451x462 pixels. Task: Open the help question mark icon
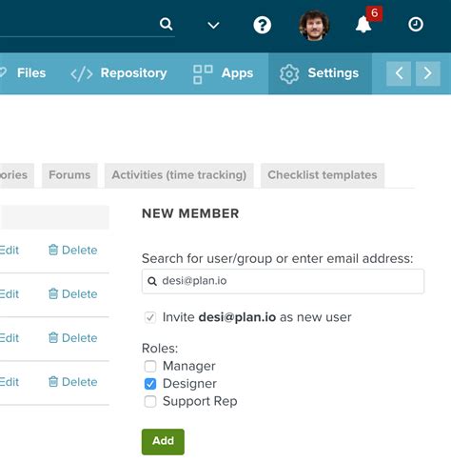[262, 25]
